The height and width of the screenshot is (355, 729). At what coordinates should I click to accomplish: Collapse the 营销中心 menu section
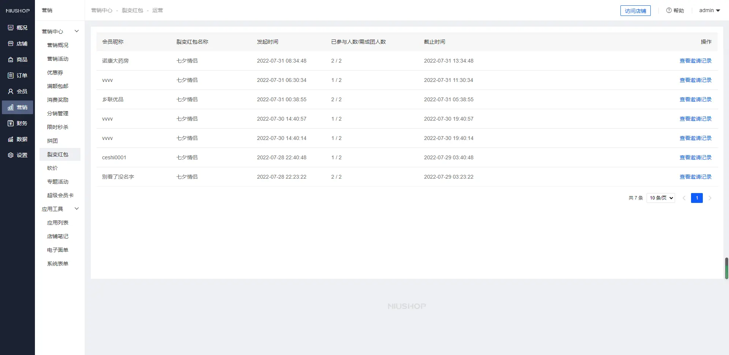(76, 31)
